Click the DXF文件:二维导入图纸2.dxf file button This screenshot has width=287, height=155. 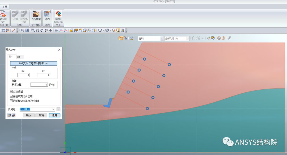click(34, 63)
